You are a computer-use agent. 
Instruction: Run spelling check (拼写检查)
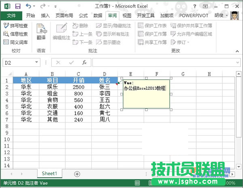click(15, 25)
